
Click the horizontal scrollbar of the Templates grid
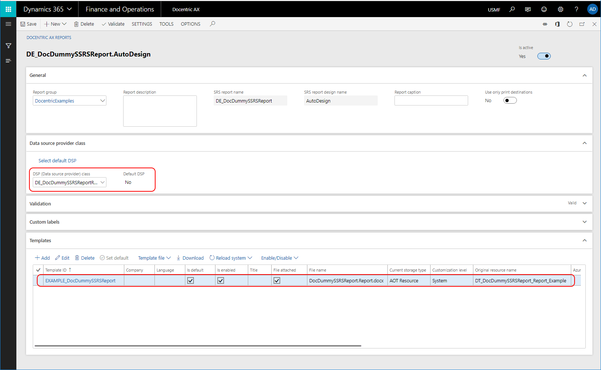point(198,346)
